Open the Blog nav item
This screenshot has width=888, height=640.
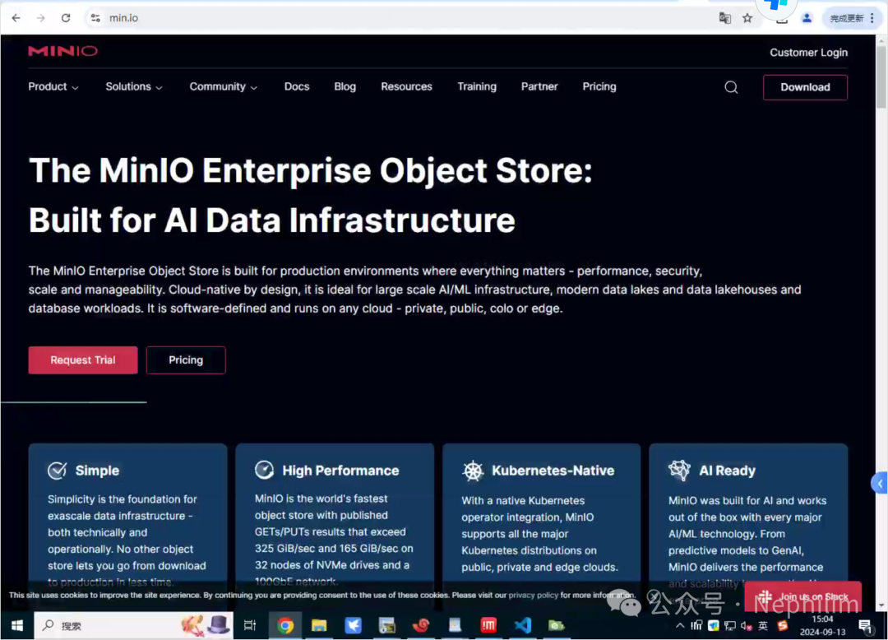point(345,86)
